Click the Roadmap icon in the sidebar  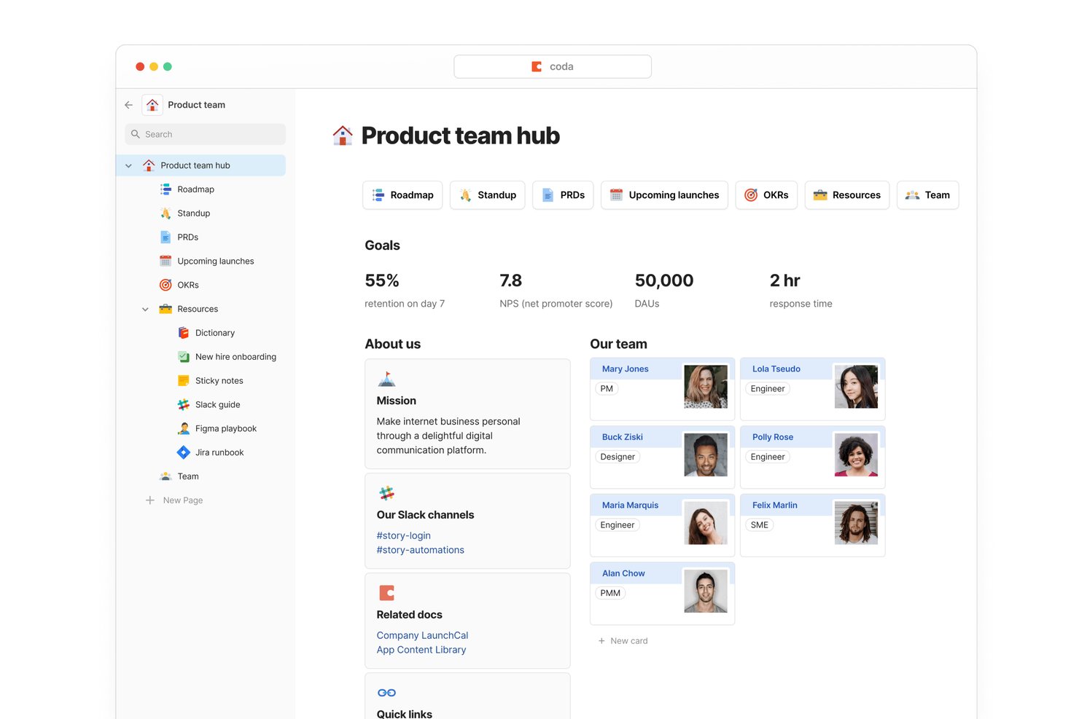click(165, 189)
